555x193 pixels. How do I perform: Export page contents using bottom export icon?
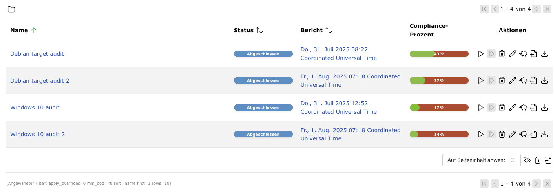pyautogui.click(x=548, y=160)
